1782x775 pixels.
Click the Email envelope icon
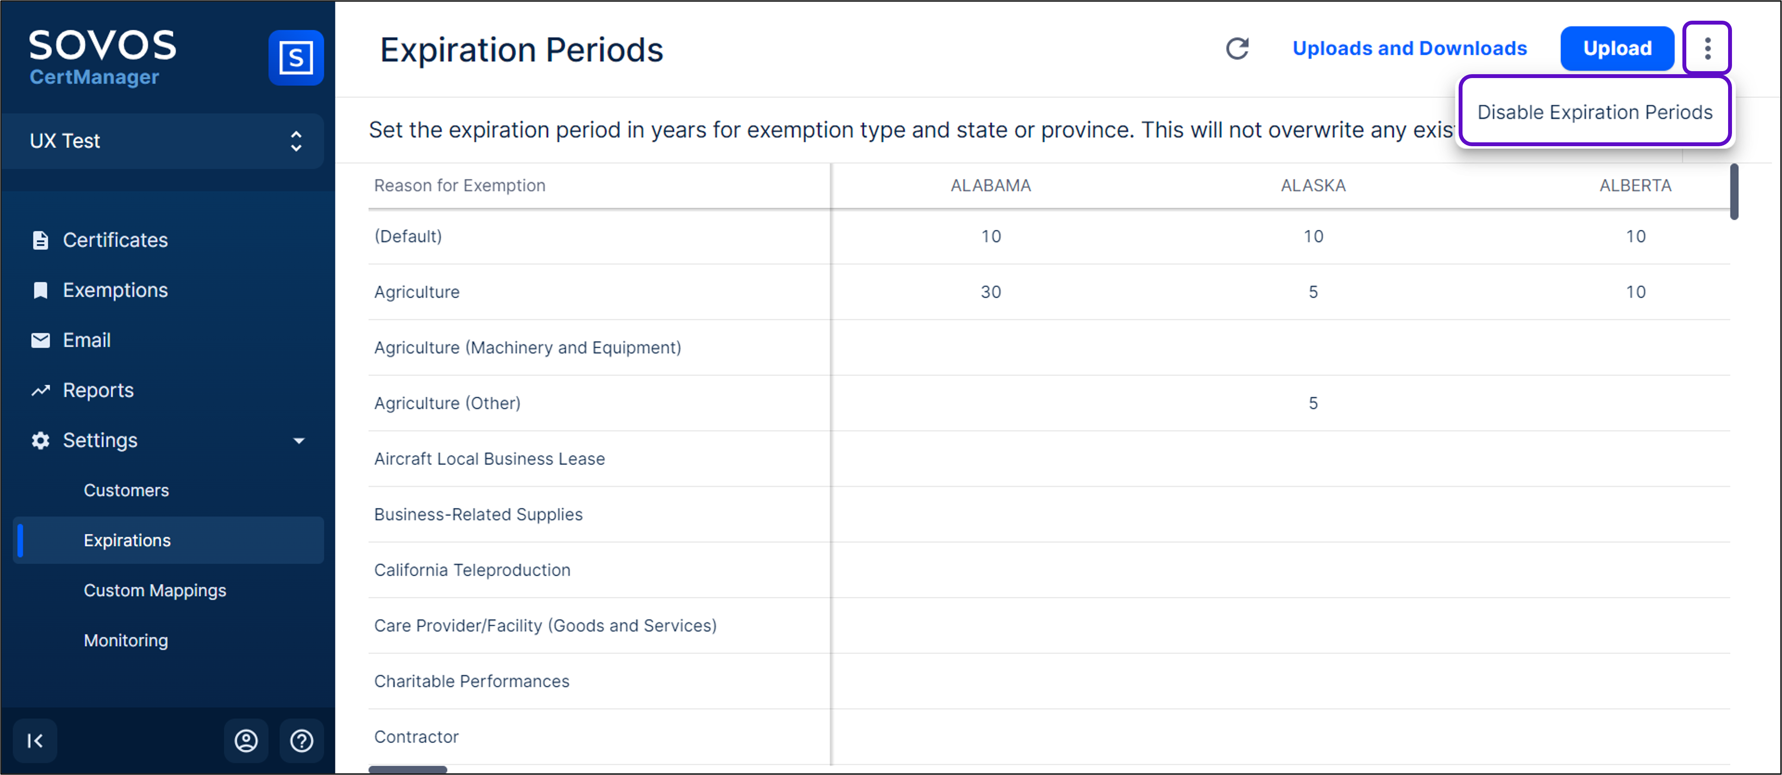[x=40, y=340]
